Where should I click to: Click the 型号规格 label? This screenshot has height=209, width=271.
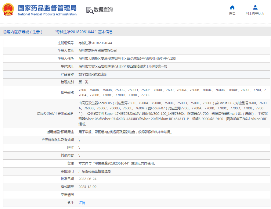[x=67, y=93]
